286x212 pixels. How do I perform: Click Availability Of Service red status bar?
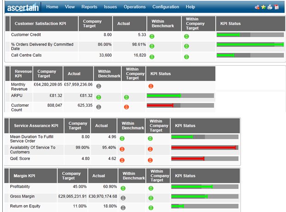point(205,148)
